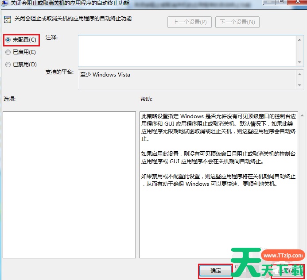
Task: Click the window title bar application icon
Action: [4, 3]
